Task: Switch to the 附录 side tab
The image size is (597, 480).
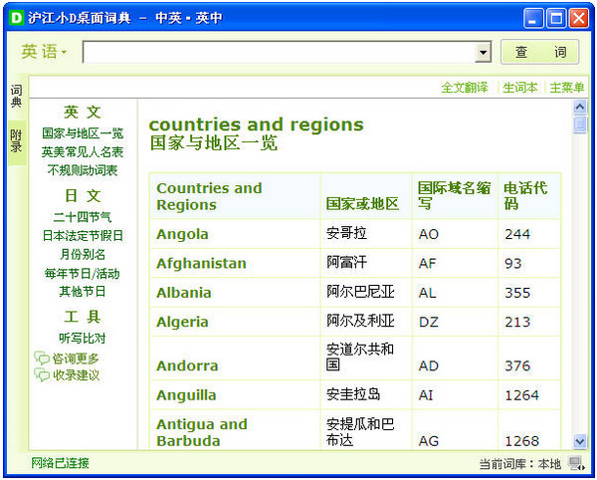Action: pos(16,140)
